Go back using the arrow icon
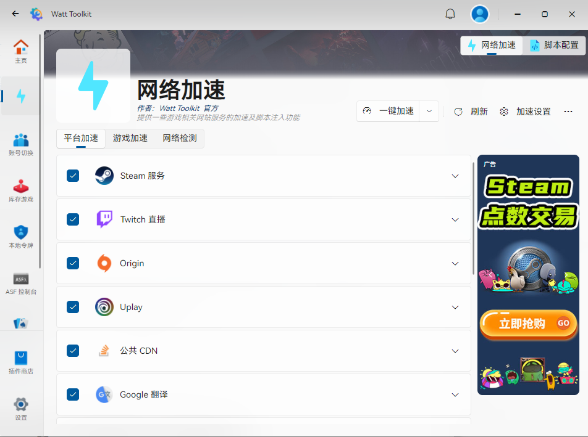 click(x=15, y=14)
